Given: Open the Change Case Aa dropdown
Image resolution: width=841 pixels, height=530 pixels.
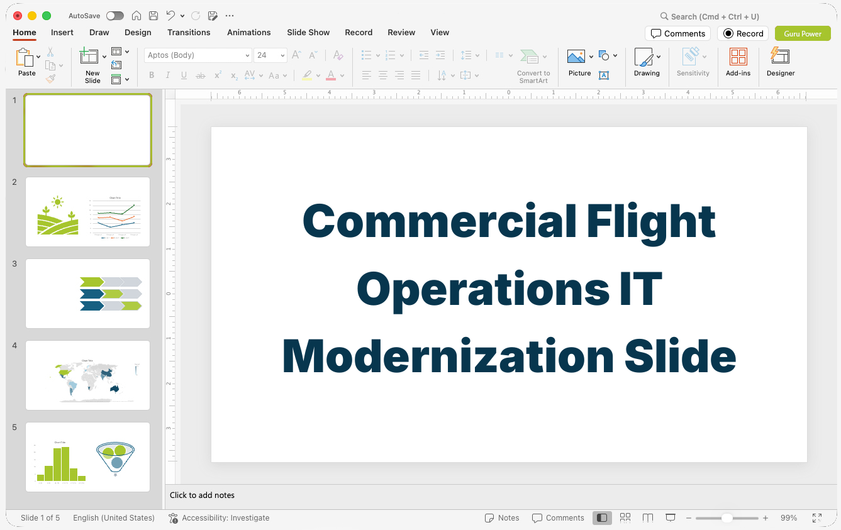Looking at the screenshot, I should (285, 75).
